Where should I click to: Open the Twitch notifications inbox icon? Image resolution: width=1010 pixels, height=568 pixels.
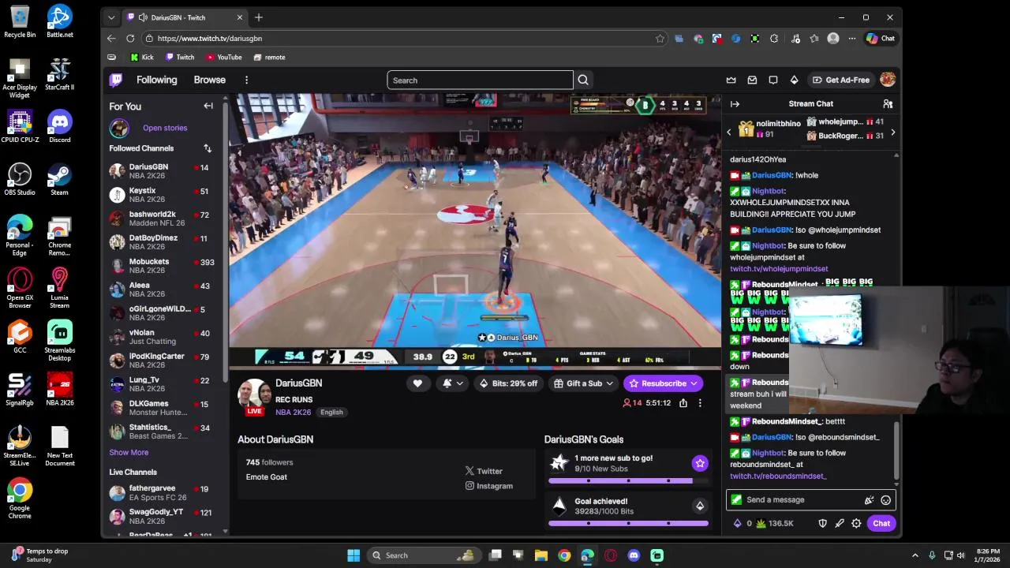[x=752, y=80]
